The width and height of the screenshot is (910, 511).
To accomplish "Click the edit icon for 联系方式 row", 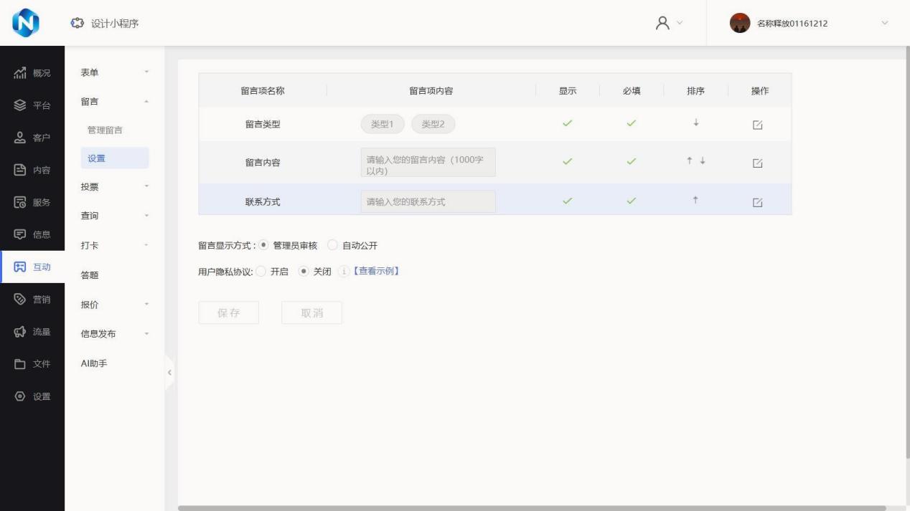I will (x=757, y=203).
